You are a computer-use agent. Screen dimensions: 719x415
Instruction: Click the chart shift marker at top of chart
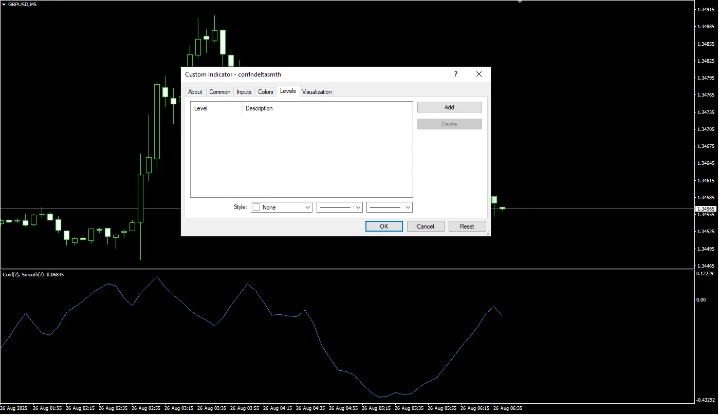[520, 2]
